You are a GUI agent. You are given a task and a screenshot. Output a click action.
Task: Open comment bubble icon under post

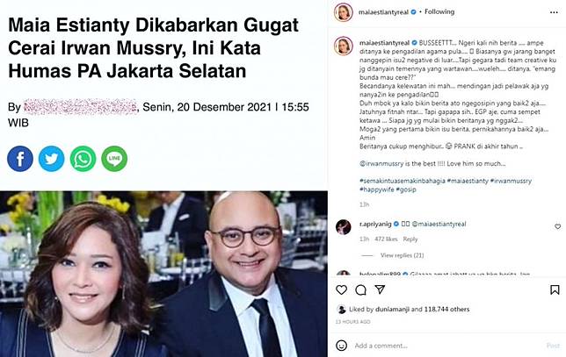(x=360, y=289)
